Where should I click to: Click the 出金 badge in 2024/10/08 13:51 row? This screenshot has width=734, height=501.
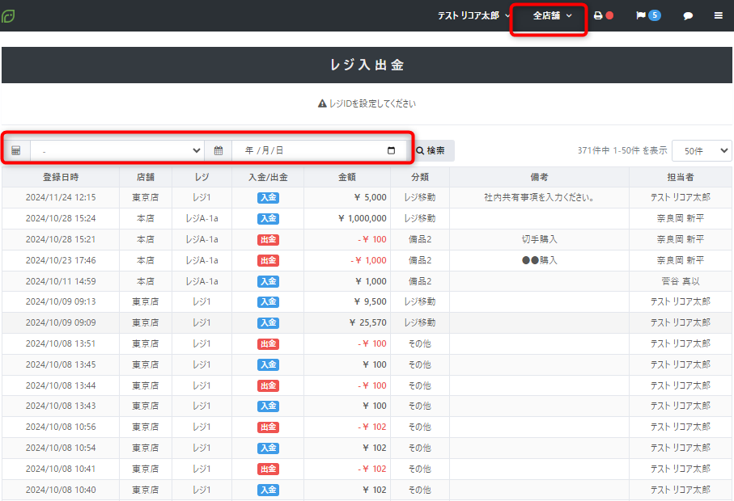click(x=268, y=344)
